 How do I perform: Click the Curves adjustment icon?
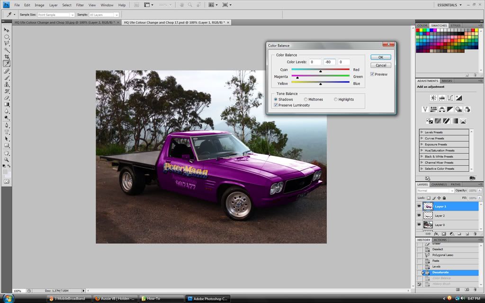[450, 98]
